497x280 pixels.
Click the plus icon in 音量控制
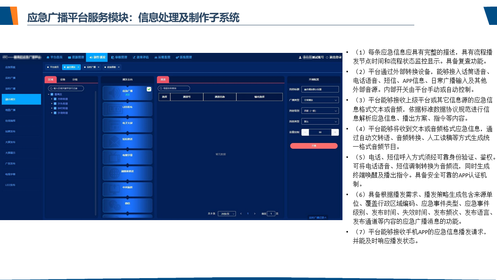click(x=335, y=132)
